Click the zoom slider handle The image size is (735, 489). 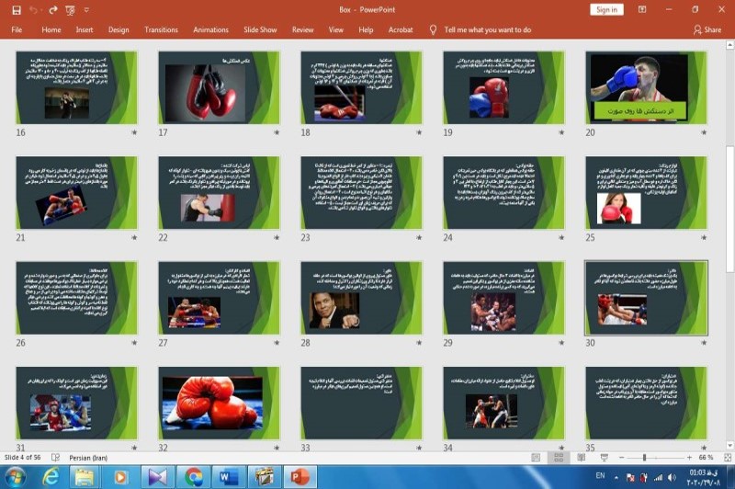pos(643,457)
